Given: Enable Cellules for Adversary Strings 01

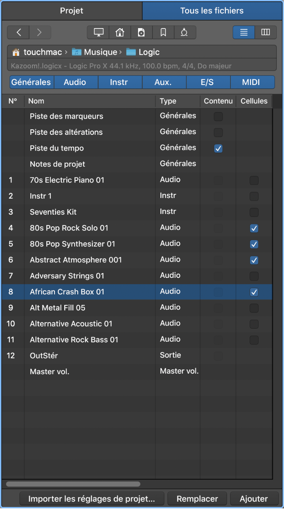Looking at the screenshot, I should pos(254,276).
